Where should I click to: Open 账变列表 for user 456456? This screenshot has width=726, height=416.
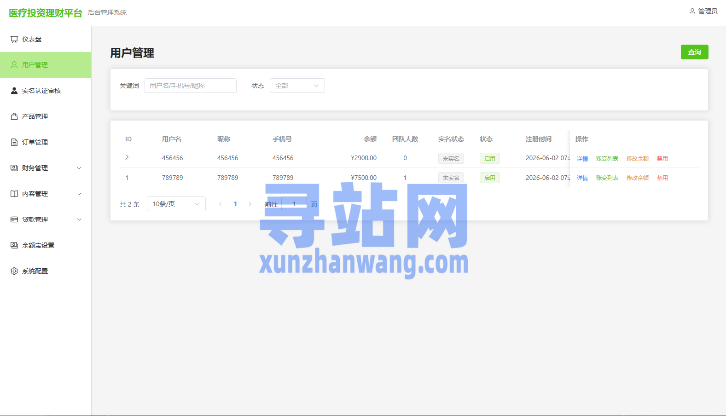point(607,158)
